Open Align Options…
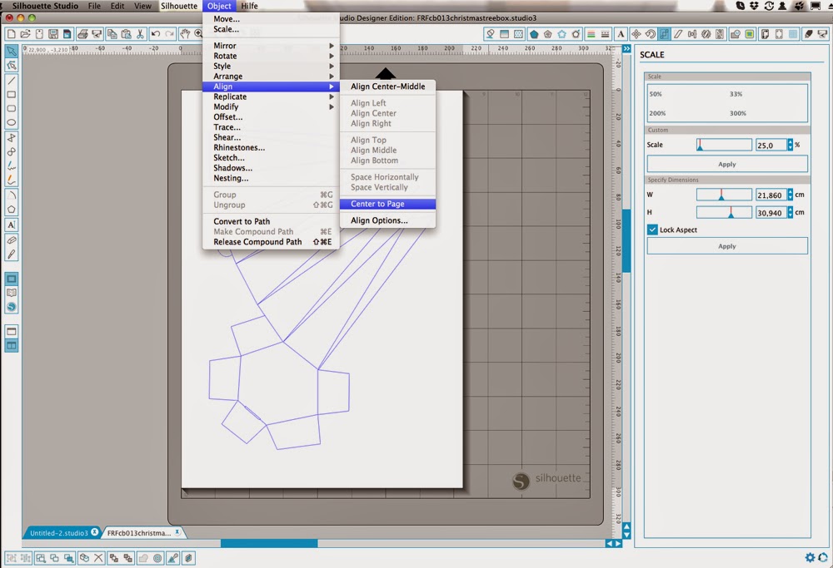Image resolution: width=833 pixels, height=568 pixels. coord(388,220)
